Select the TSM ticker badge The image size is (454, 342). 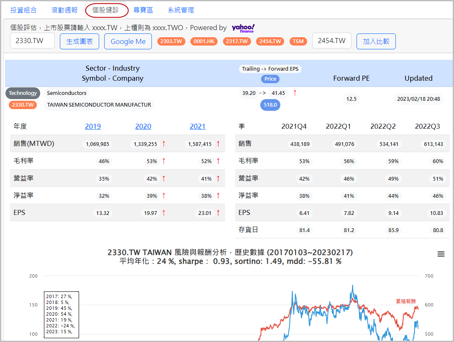point(298,41)
